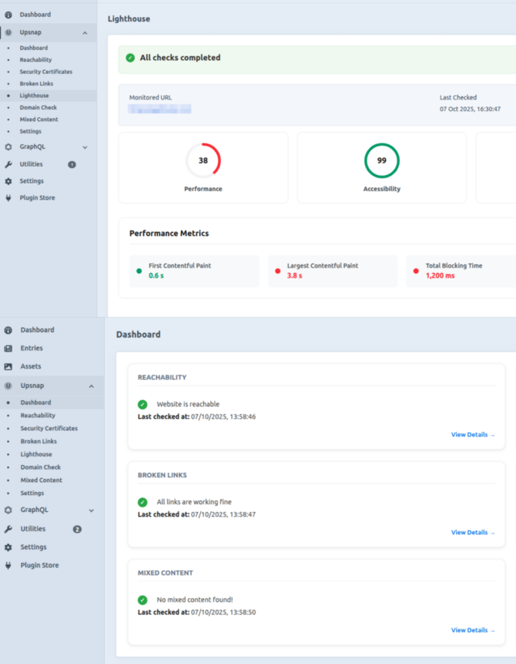Click the Upsnap logo icon in bottom sidebar
516x664 pixels.
(8, 386)
